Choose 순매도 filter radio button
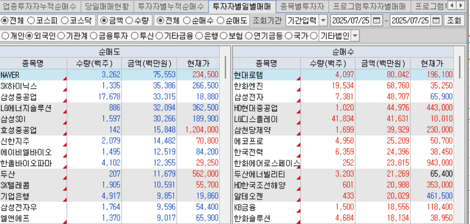The width and height of the screenshot is (470, 224). coord(220,21)
